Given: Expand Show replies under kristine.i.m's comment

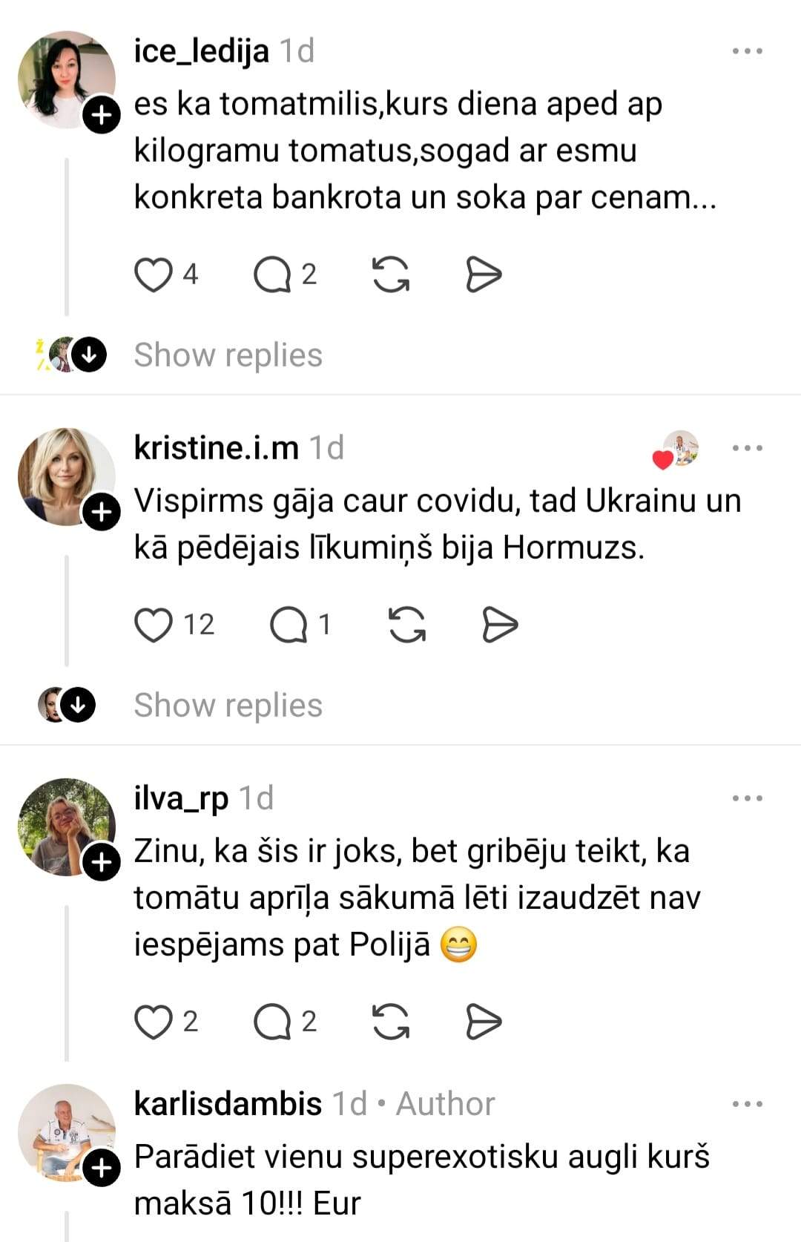Looking at the screenshot, I should click(228, 705).
